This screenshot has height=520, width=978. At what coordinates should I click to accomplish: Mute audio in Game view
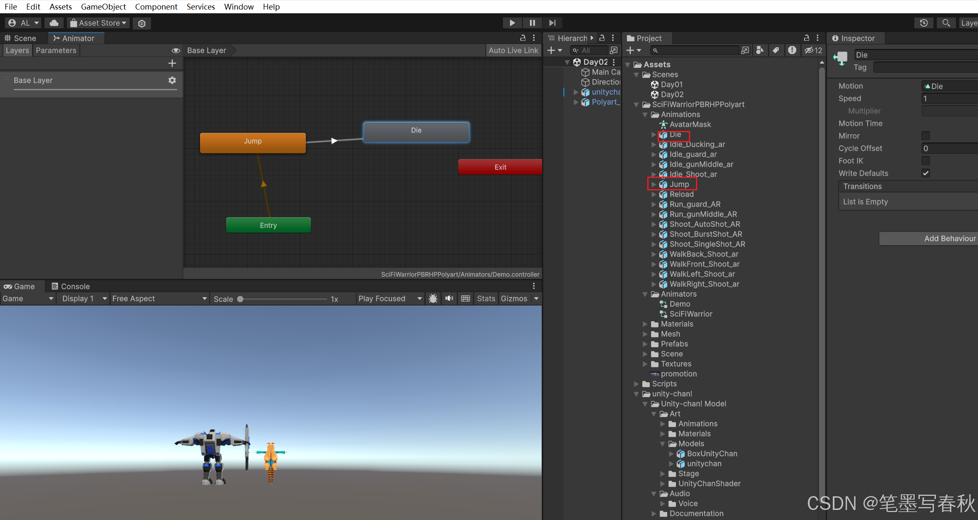[449, 298]
